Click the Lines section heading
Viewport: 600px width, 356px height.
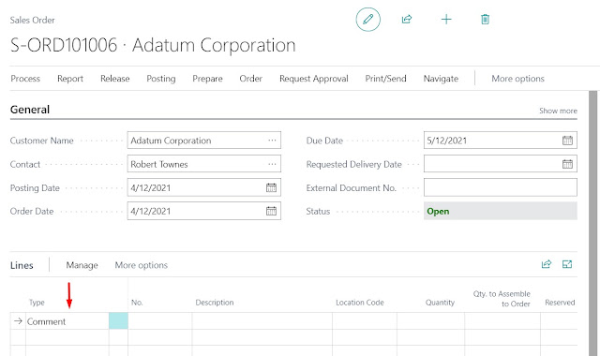[x=22, y=265]
